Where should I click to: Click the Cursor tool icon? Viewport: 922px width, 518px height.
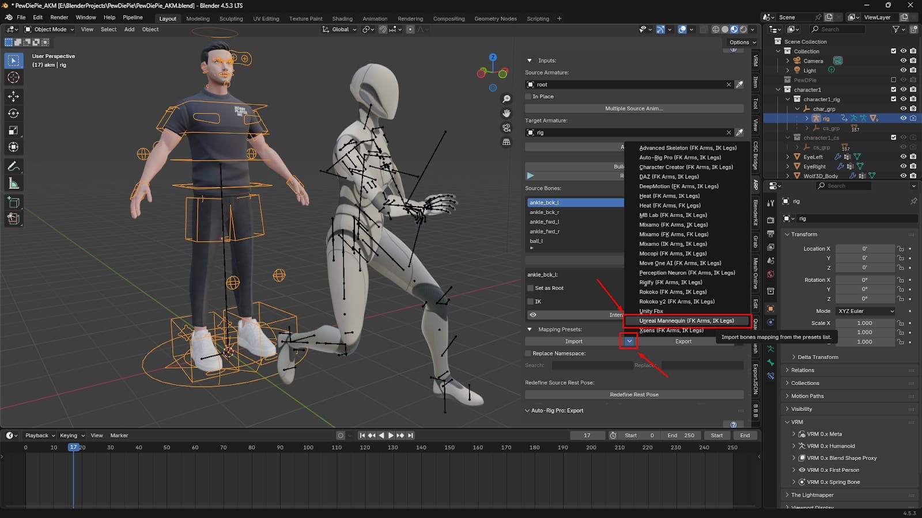(13, 78)
